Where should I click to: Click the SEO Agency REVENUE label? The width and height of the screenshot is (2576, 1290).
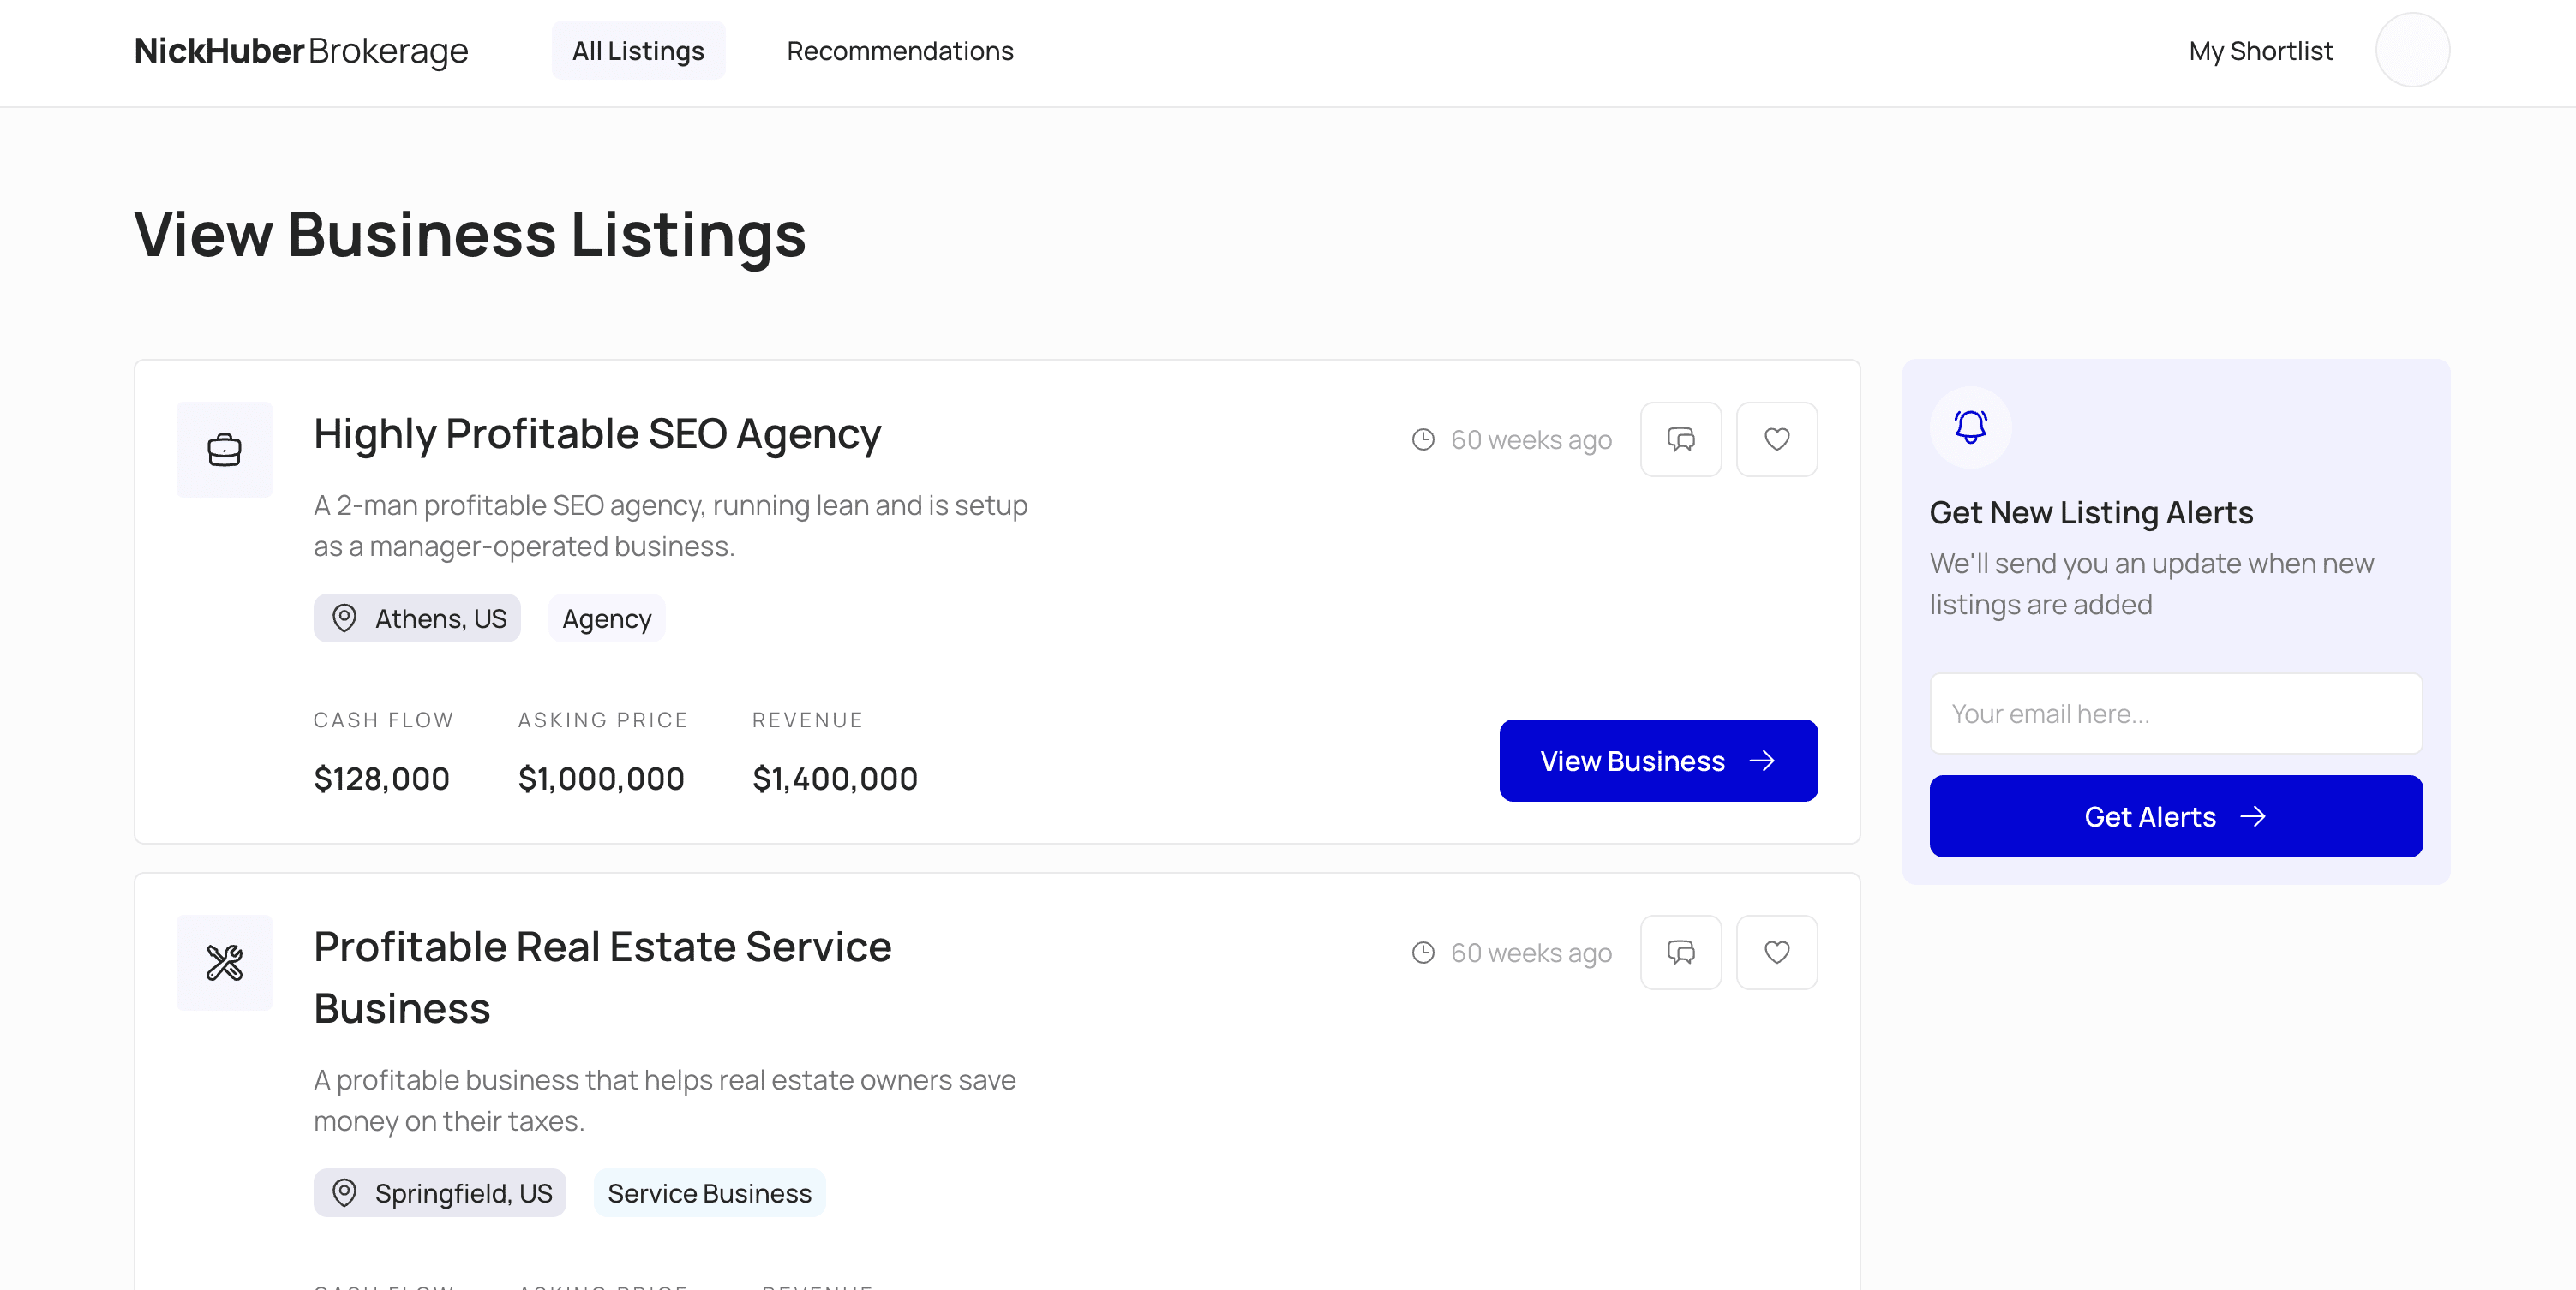click(x=807, y=720)
